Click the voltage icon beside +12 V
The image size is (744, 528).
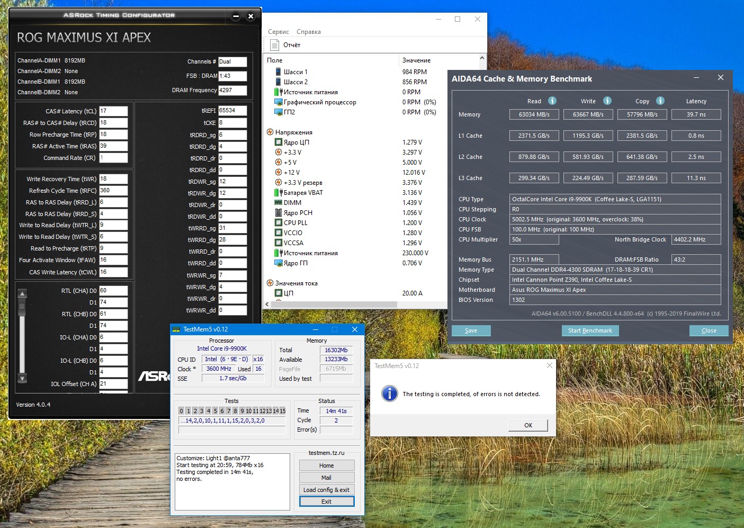[x=278, y=172]
